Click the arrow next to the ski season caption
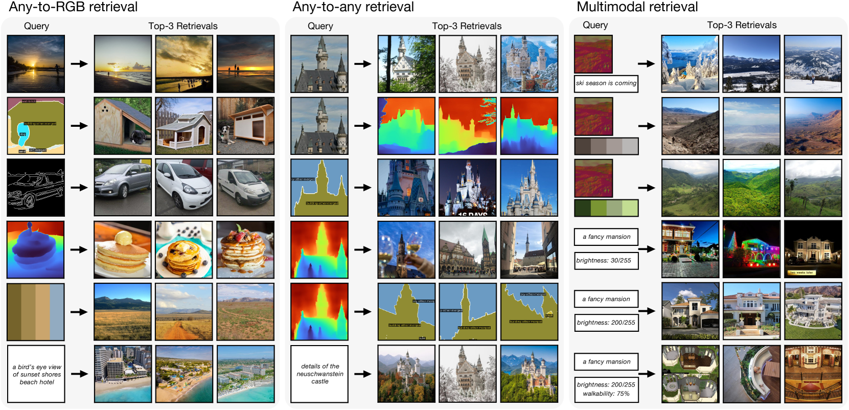 [x=646, y=64]
